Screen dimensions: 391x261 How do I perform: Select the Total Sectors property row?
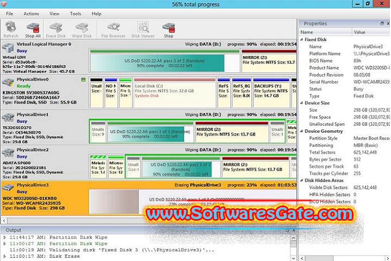[x=345, y=152]
